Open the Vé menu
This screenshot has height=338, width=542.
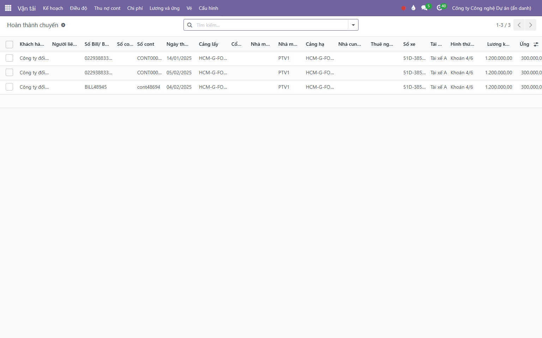[189, 8]
